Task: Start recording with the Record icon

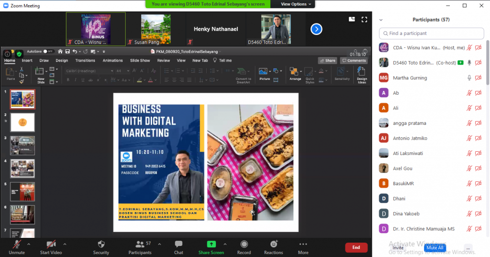Action: (244, 245)
